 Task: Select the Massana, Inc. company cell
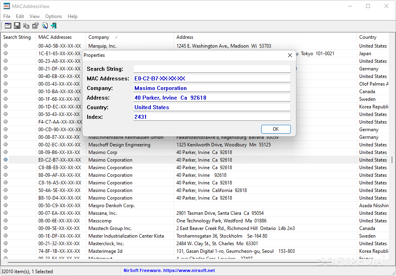[102, 213]
